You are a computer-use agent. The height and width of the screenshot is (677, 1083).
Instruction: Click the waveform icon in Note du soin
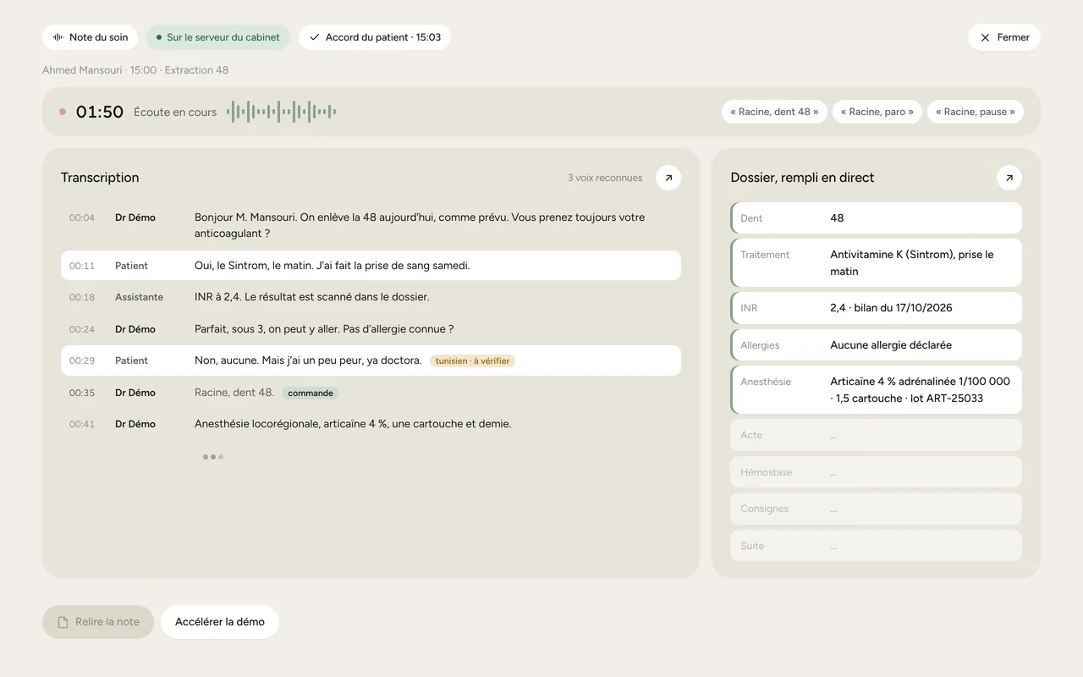point(58,37)
